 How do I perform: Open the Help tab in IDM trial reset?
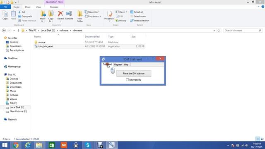point(126,65)
